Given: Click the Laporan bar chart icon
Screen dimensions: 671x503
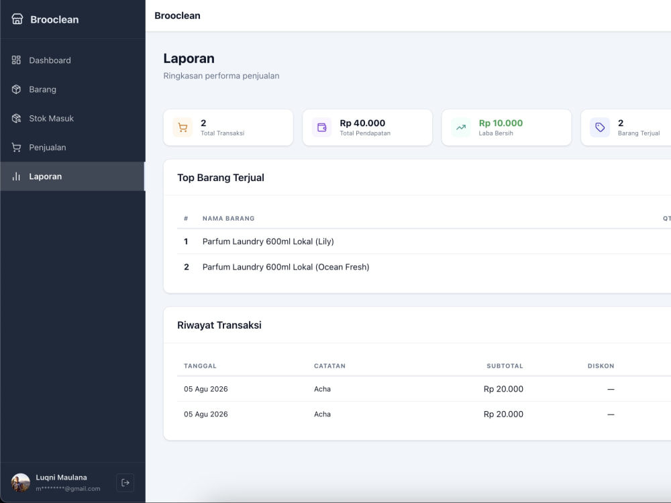Looking at the screenshot, I should (16, 176).
